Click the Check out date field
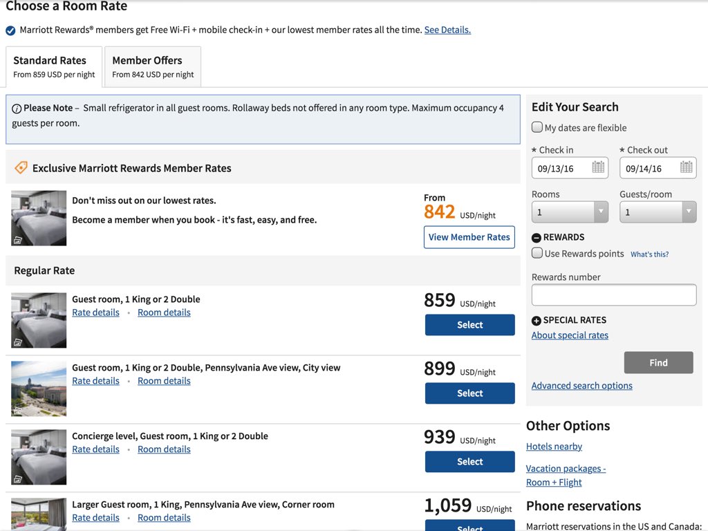708x531 pixels. (658, 168)
